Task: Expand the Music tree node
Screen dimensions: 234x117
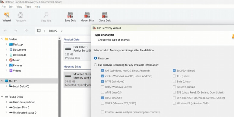Action: [6, 60]
